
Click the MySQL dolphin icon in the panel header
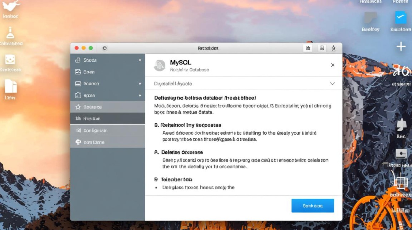[x=159, y=65]
